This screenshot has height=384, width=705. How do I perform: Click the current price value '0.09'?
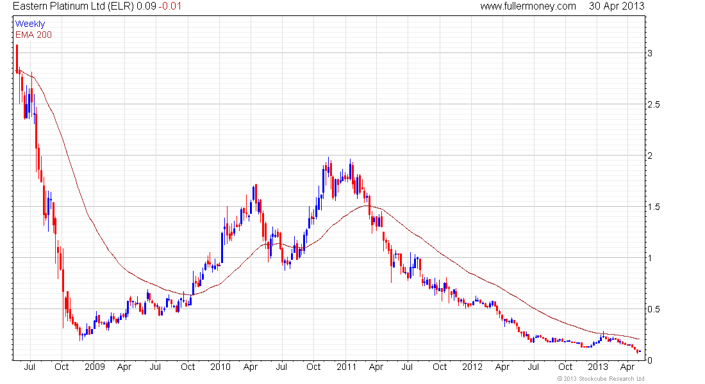pyautogui.click(x=146, y=6)
